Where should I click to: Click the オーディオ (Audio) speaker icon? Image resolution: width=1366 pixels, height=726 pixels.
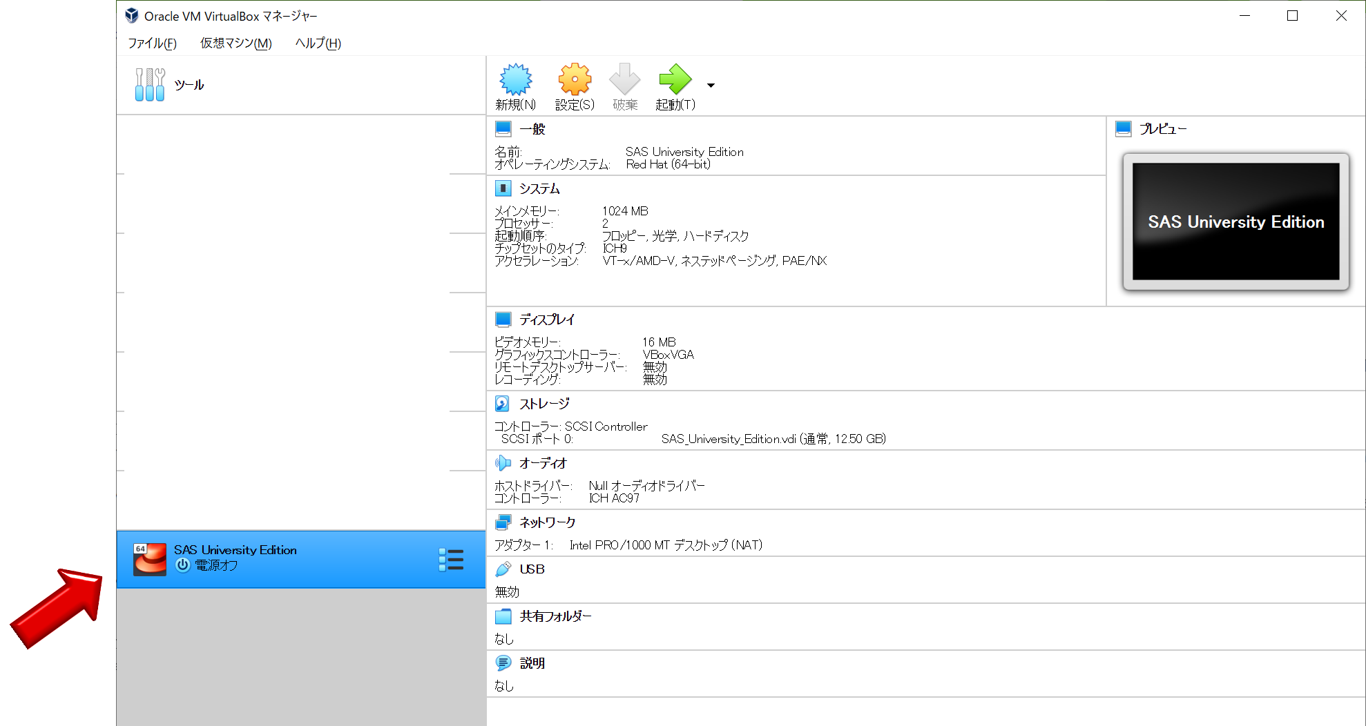click(503, 463)
